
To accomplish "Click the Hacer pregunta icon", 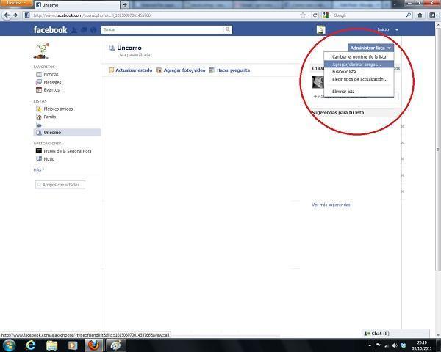I will (x=212, y=70).
